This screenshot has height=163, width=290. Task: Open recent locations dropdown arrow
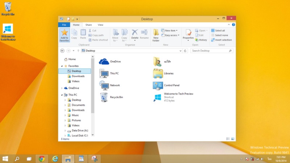pos(74,51)
